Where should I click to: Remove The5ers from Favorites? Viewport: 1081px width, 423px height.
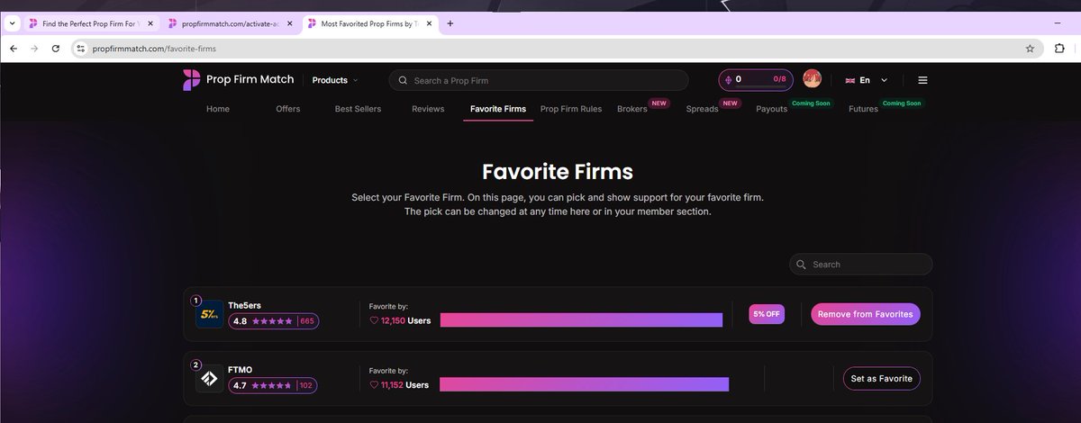coord(866,314)
